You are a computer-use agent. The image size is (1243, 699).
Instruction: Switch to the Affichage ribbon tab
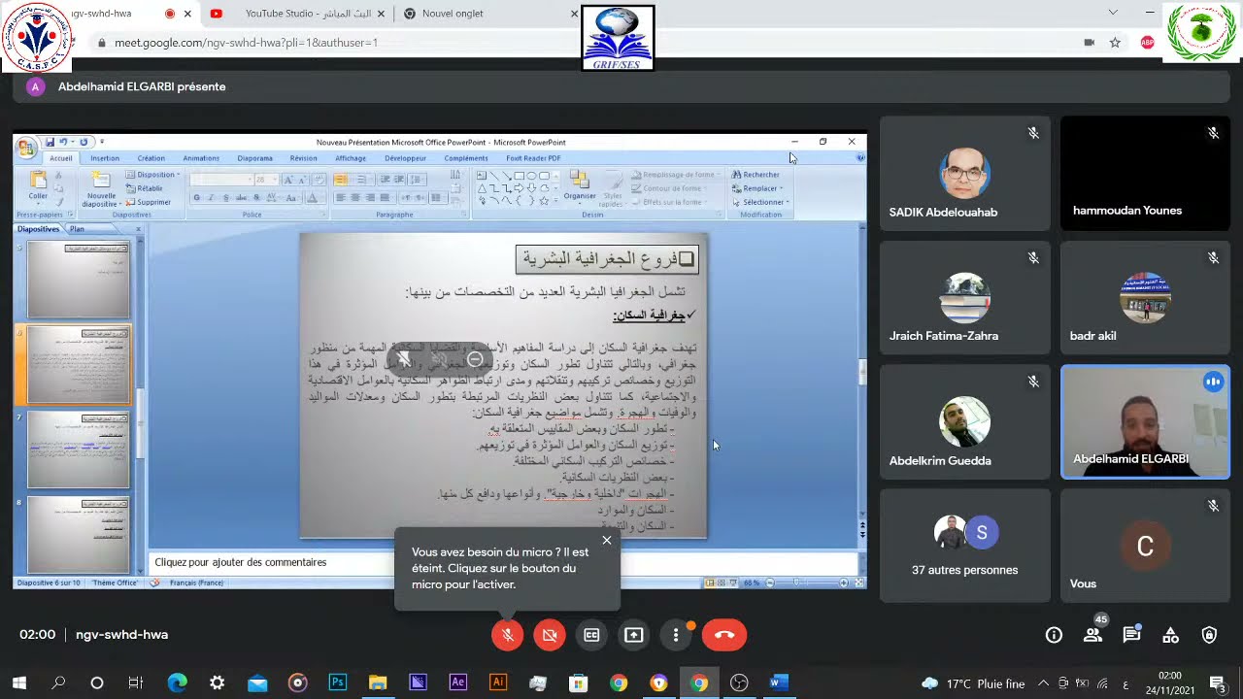click(x=351, y=158)
